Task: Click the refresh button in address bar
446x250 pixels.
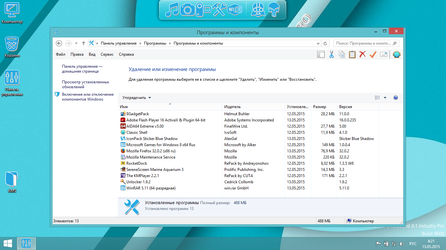Action: [x=325, y=43]
